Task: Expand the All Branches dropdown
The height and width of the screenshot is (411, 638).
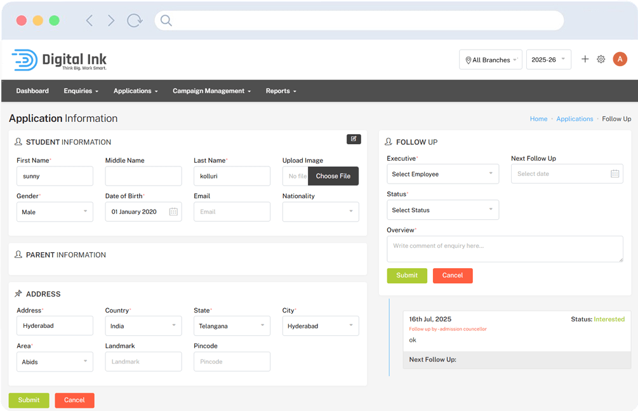Action: pyautogui.click(x=491, y=60)
